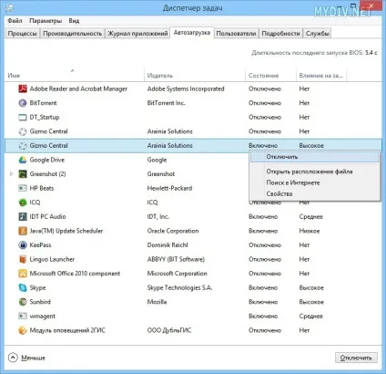This screenshot has width=386, height=374.
Task: Select the DT_Startup row name
Action: [45, 118]
